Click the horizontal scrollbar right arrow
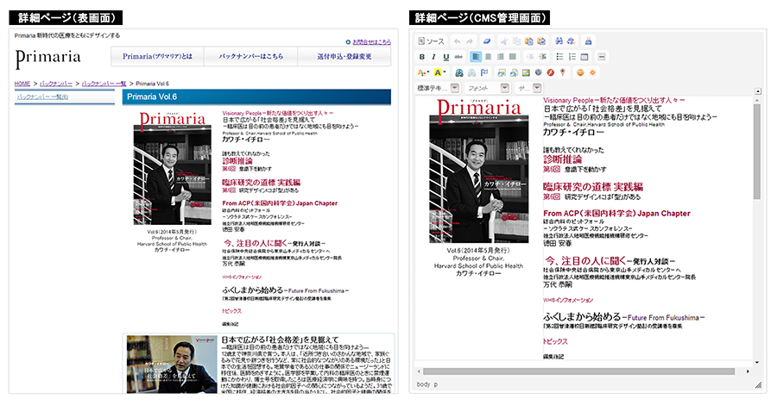This screenshot has width=777, height=405. pos(748,371)
